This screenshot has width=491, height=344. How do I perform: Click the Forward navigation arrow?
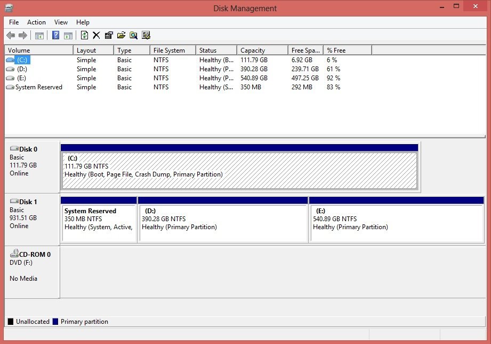[x=22, y=35]
